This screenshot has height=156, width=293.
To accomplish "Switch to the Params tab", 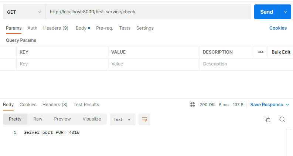I will (x=14, y=28).
